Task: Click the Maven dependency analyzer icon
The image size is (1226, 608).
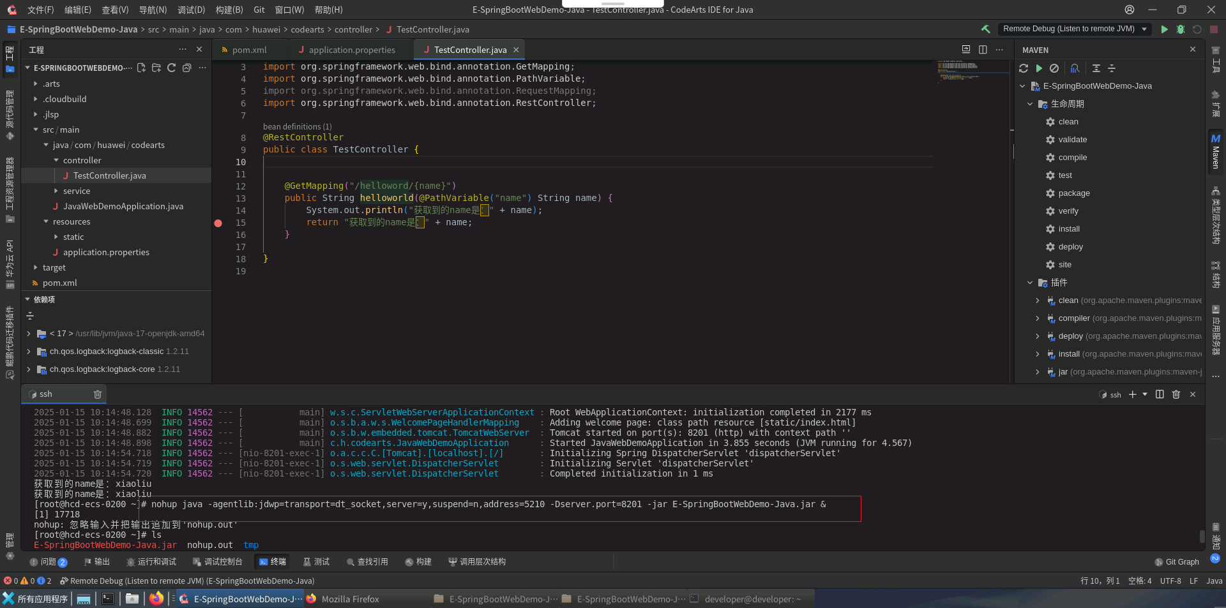Action: (x=1075, y=68)
